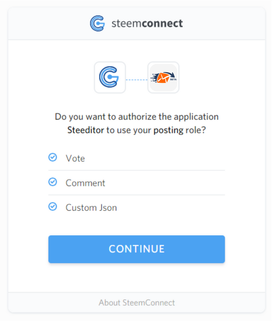Click the Vote permission label
The image size is (272, 321).
click(75, 159)
